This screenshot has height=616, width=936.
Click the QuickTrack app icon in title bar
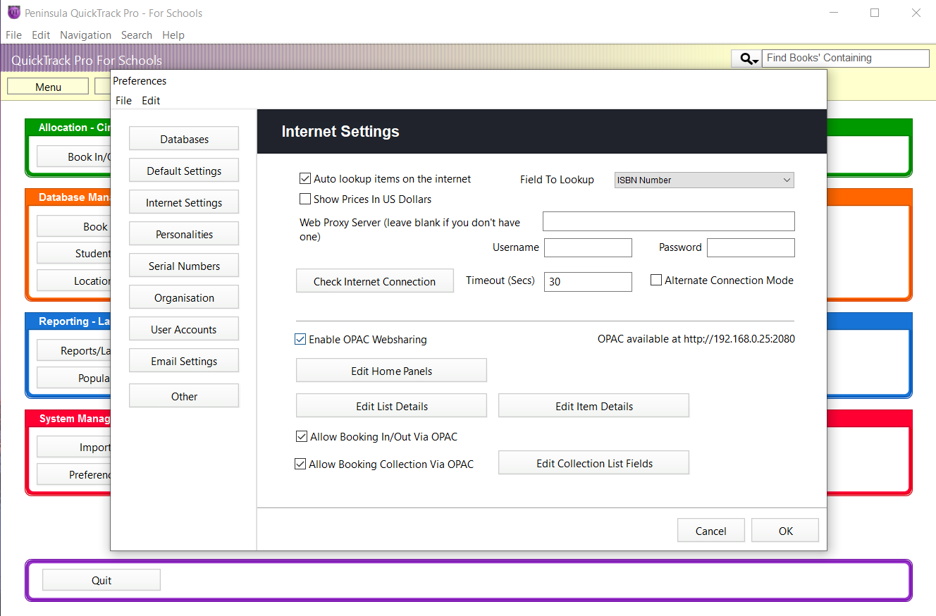13,13
